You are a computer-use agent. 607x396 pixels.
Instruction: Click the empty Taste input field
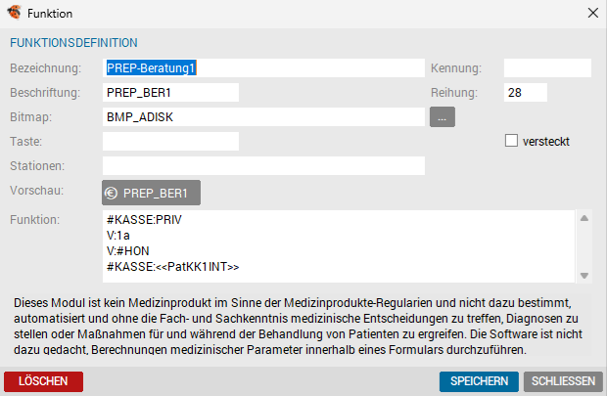click(170, 142)
